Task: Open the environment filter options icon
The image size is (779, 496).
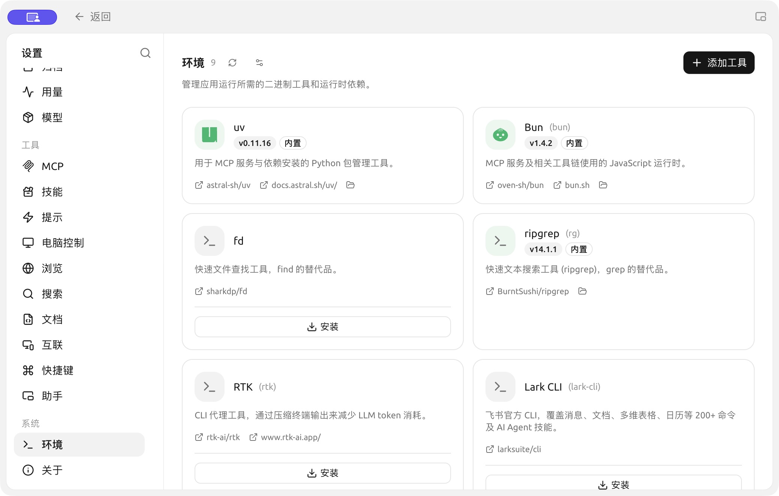Action: coord(259,63)
